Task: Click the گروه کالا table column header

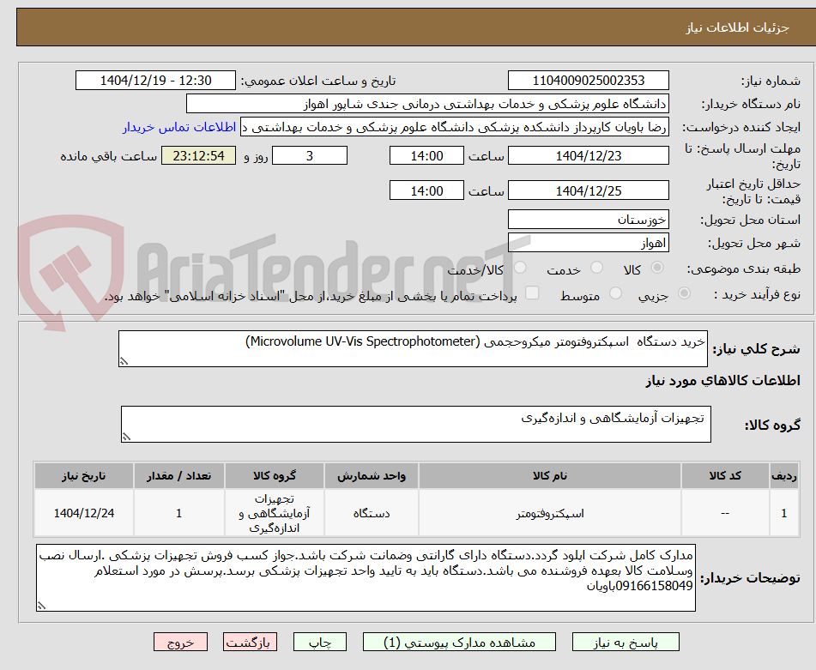Action: [275, 475]
